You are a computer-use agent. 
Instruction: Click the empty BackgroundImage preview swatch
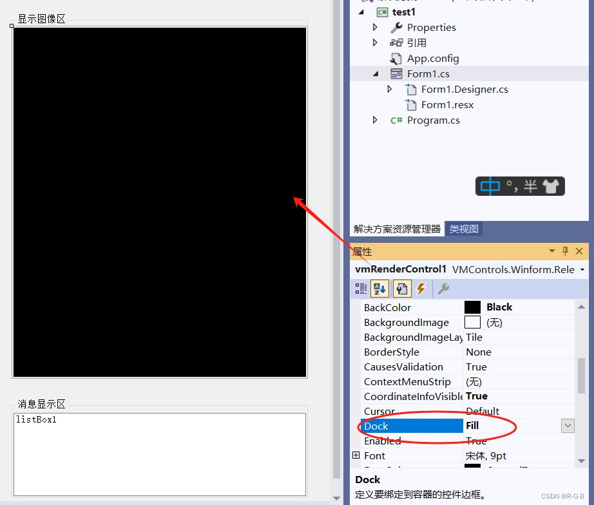pos(472,323)
